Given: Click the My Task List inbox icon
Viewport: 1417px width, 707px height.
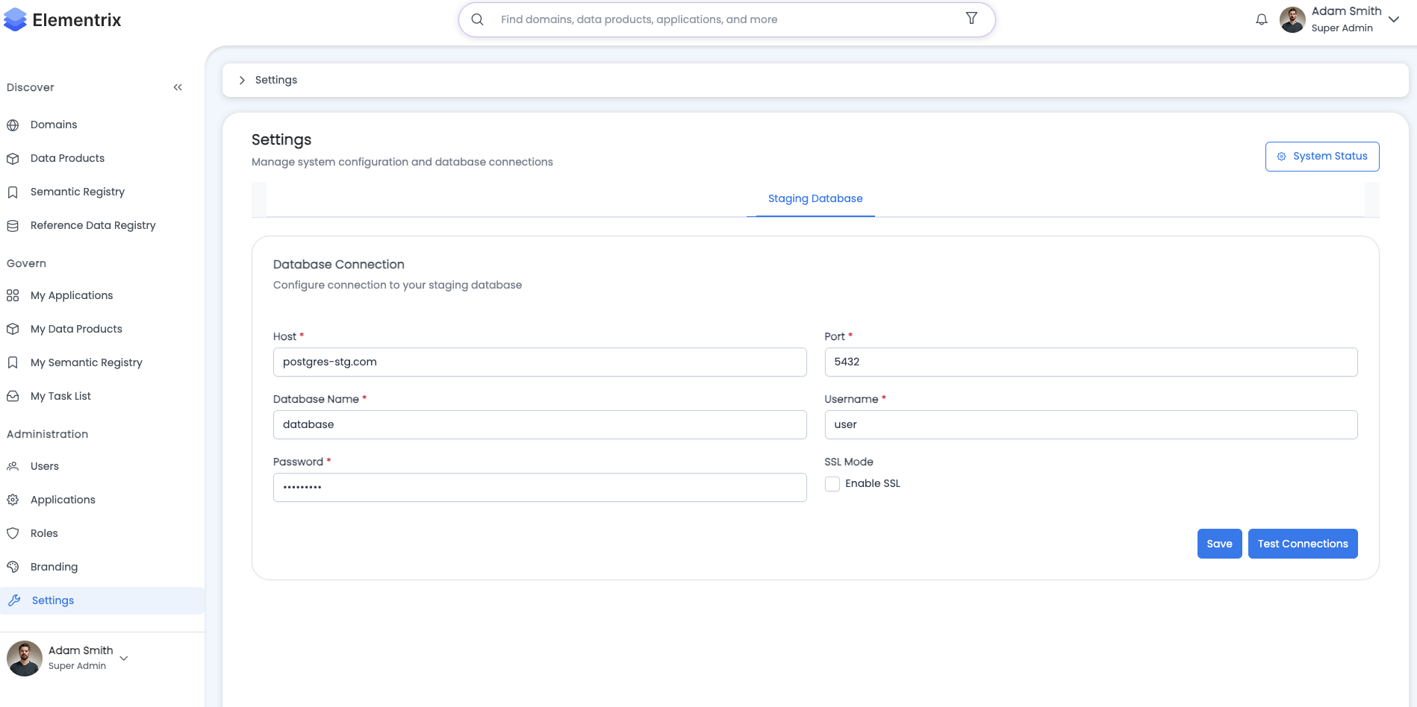Looking at the screenshot, I should tap(13, 396).
